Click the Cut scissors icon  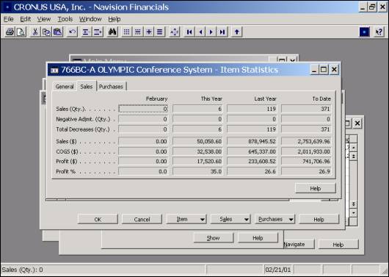[x=35, y=32]
